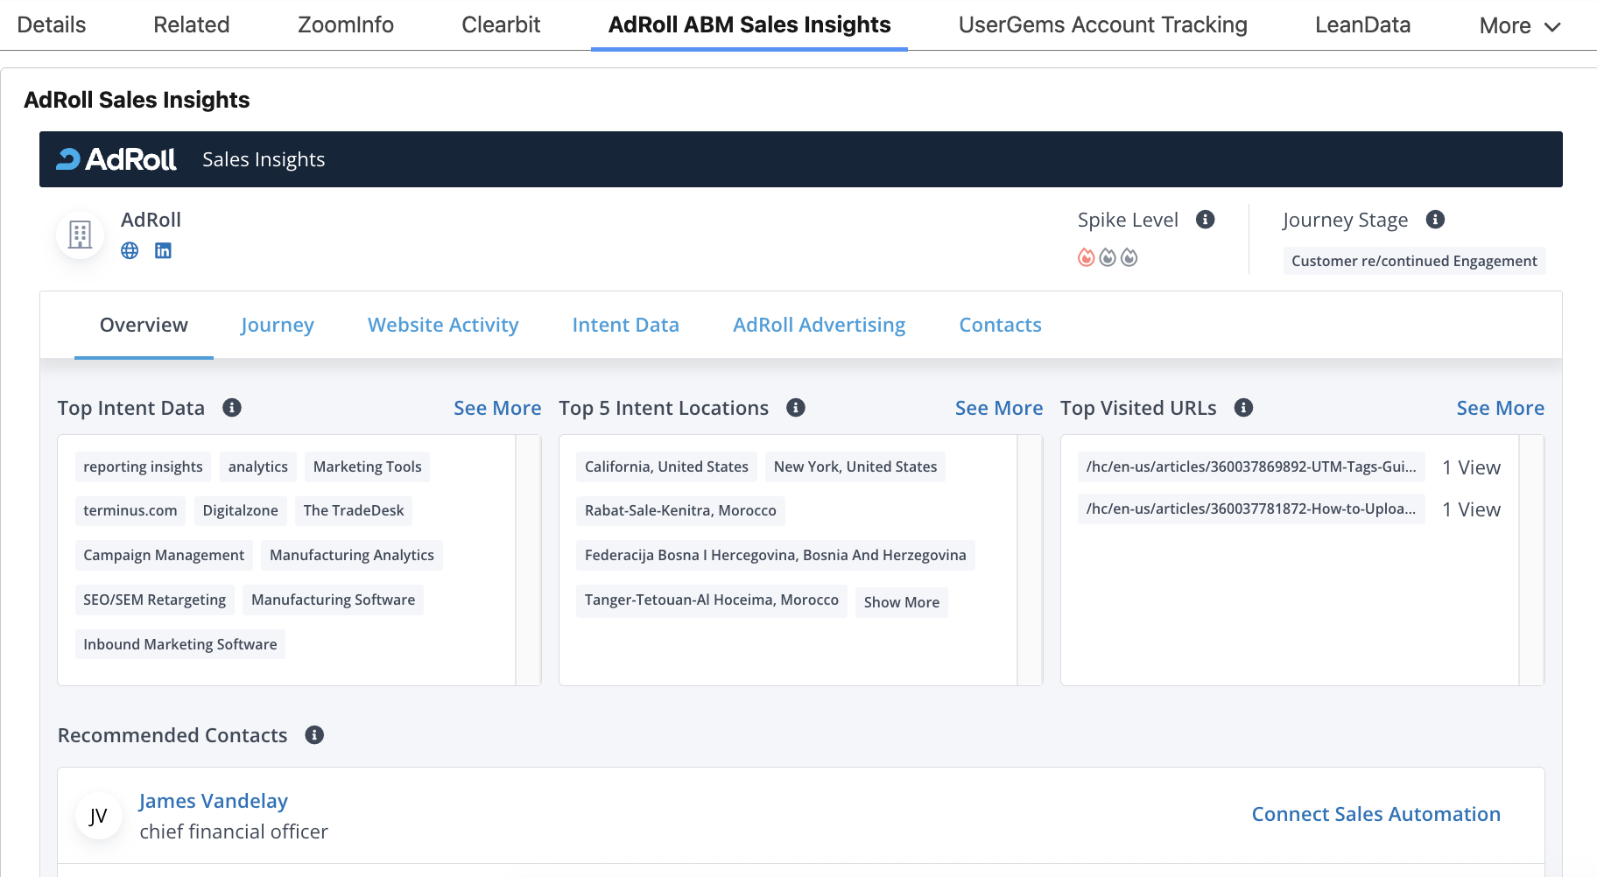Click Connect Sales Automation link
This screenshot has width=1597, height=877.
1376,814
